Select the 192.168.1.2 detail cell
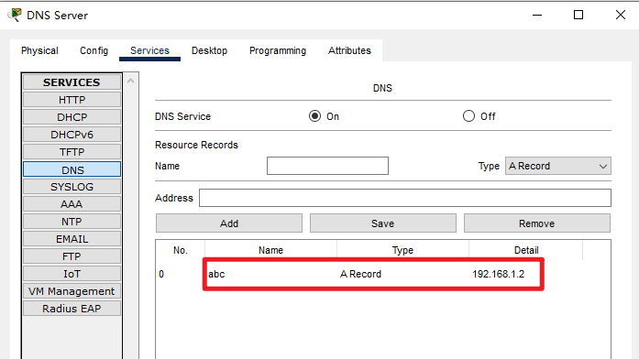 point(499,274)
